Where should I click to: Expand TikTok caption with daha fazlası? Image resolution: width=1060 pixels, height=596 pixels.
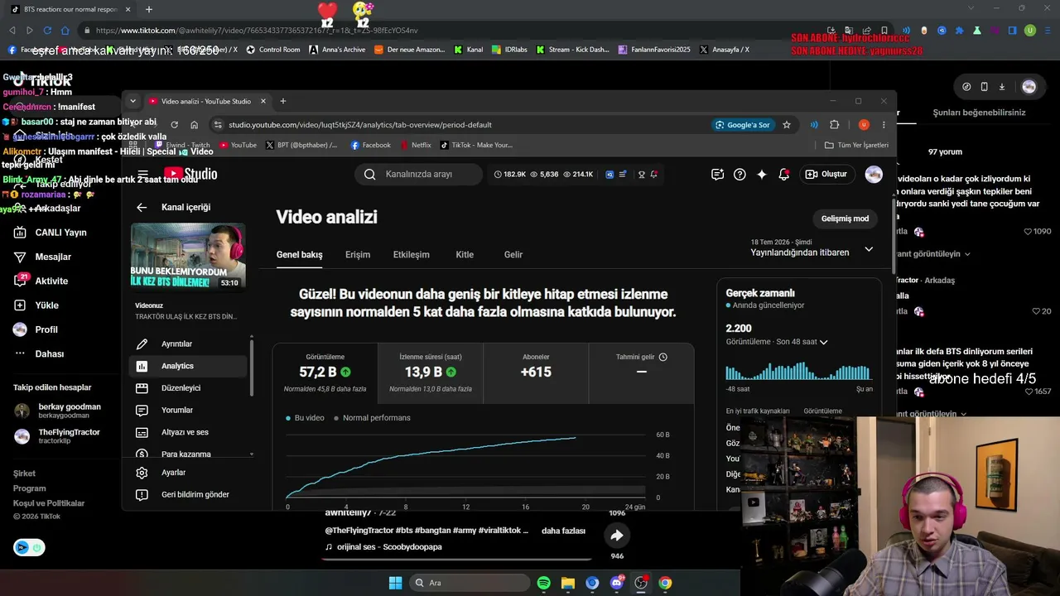click(563, 531)
